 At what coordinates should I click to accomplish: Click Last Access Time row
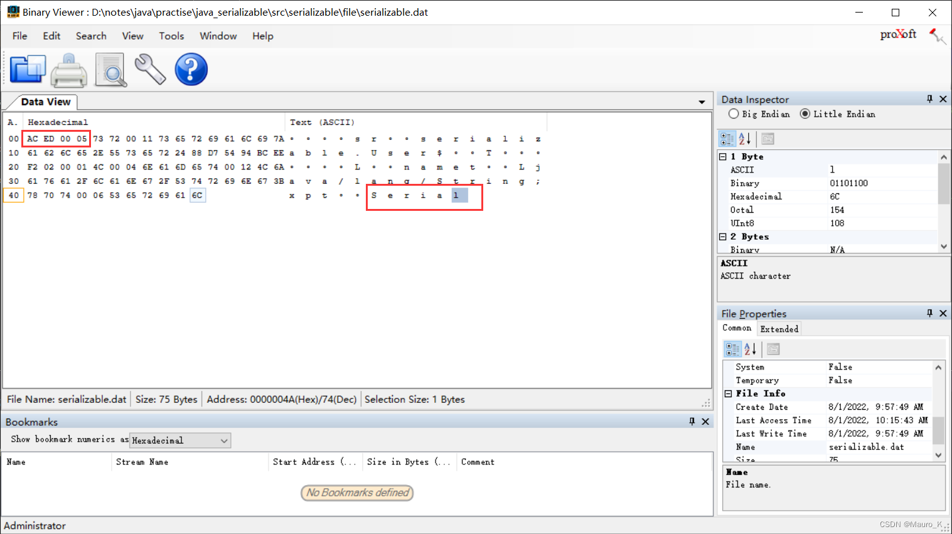click(828, 420)
